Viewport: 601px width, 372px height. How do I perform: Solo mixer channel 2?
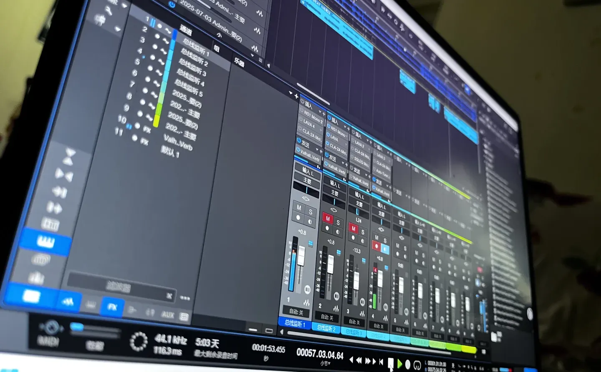click(338, 223)
